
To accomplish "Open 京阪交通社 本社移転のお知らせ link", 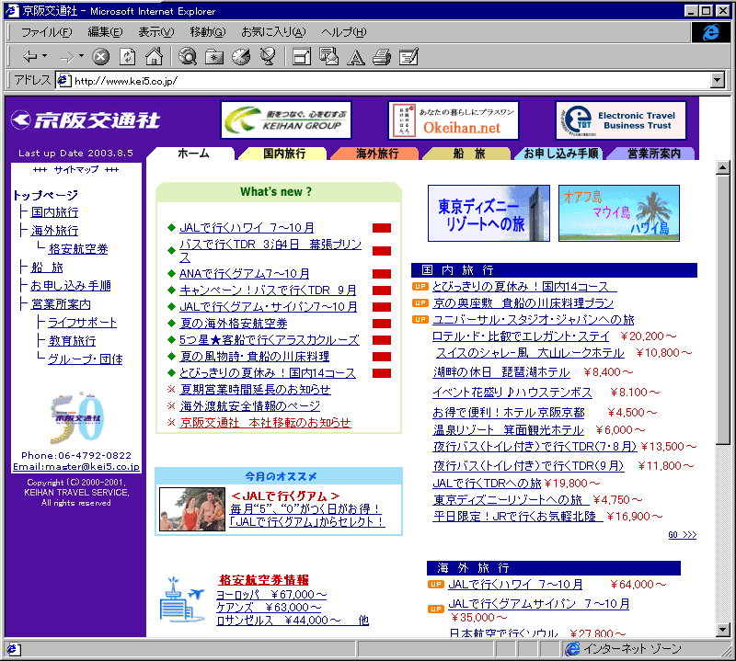I will click(x=265, y=423).
